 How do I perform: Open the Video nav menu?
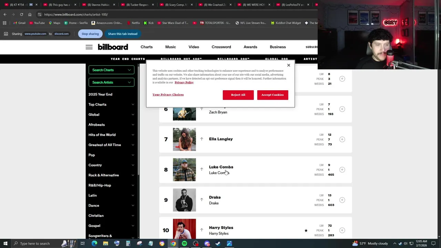click(194, 47)
